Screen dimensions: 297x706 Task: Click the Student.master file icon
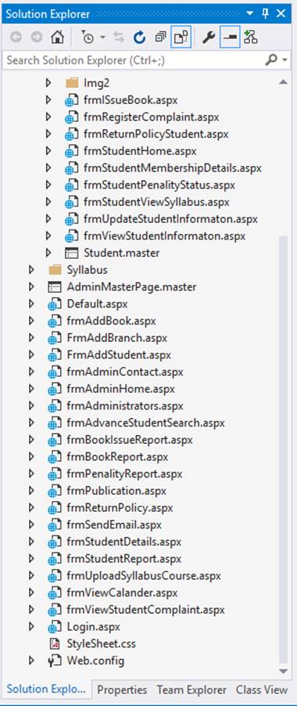[71, 253]
